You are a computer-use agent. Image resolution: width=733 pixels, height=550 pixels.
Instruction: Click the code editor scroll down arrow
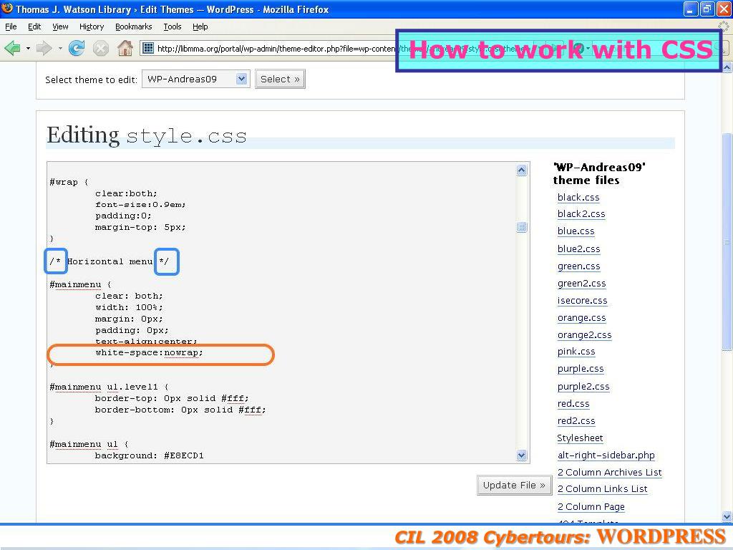click(522, 455)
